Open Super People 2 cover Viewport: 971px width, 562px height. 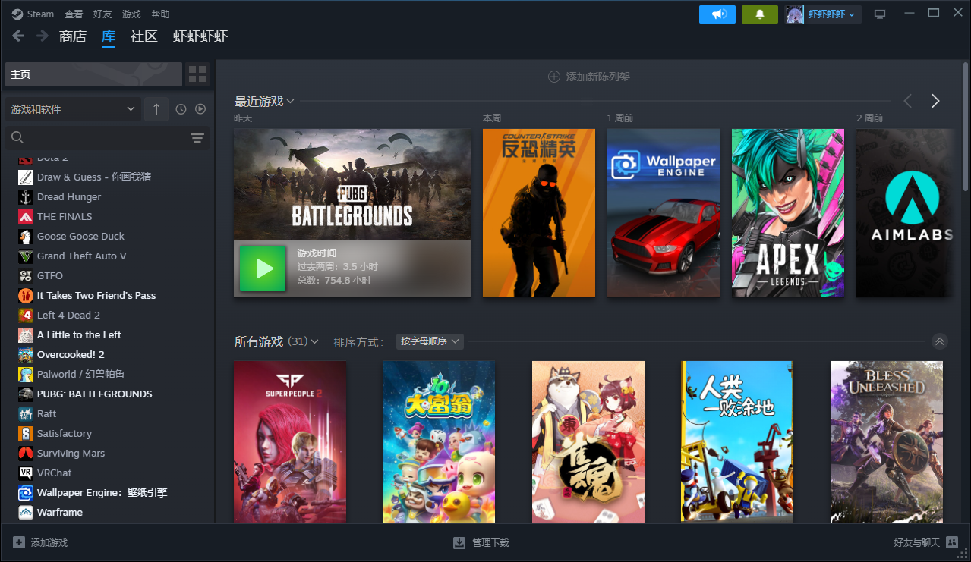290,441
